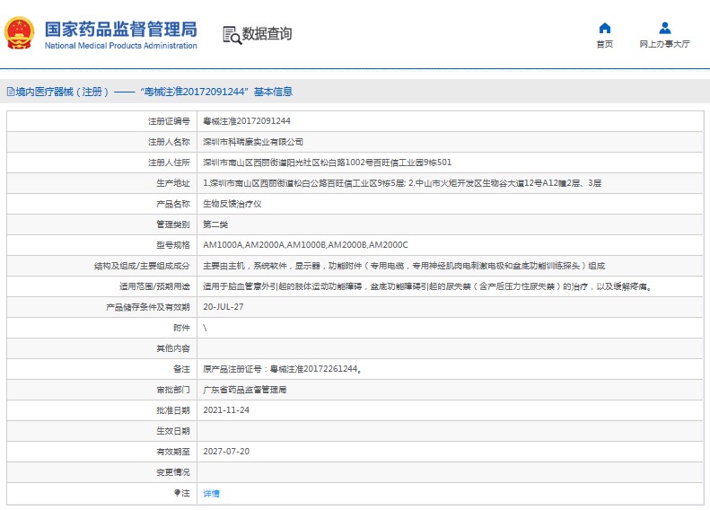
Task: Open 详情 details link
Action: click(x=211, y=493)
